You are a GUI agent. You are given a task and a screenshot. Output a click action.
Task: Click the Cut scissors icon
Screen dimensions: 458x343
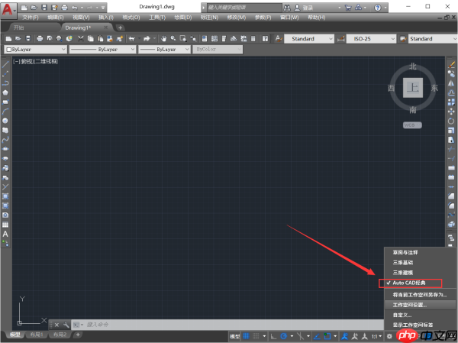tap(81, 39)
